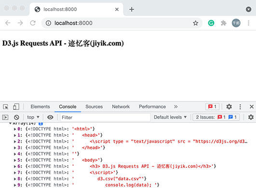Expand array item 3 with '</head>'
The width and height of the screenshot is (256, 188).
point(15,148)
